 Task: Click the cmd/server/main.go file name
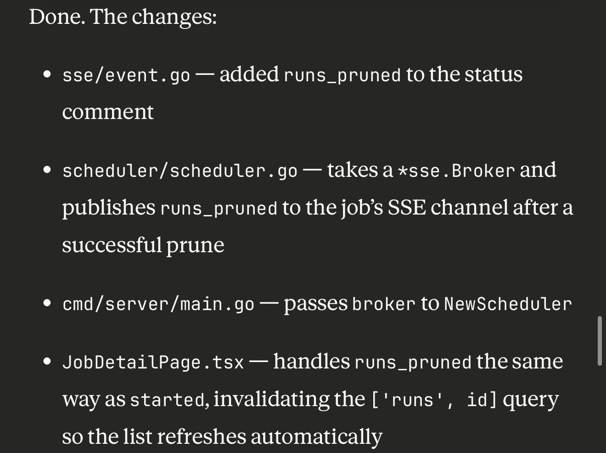[158, 304]
